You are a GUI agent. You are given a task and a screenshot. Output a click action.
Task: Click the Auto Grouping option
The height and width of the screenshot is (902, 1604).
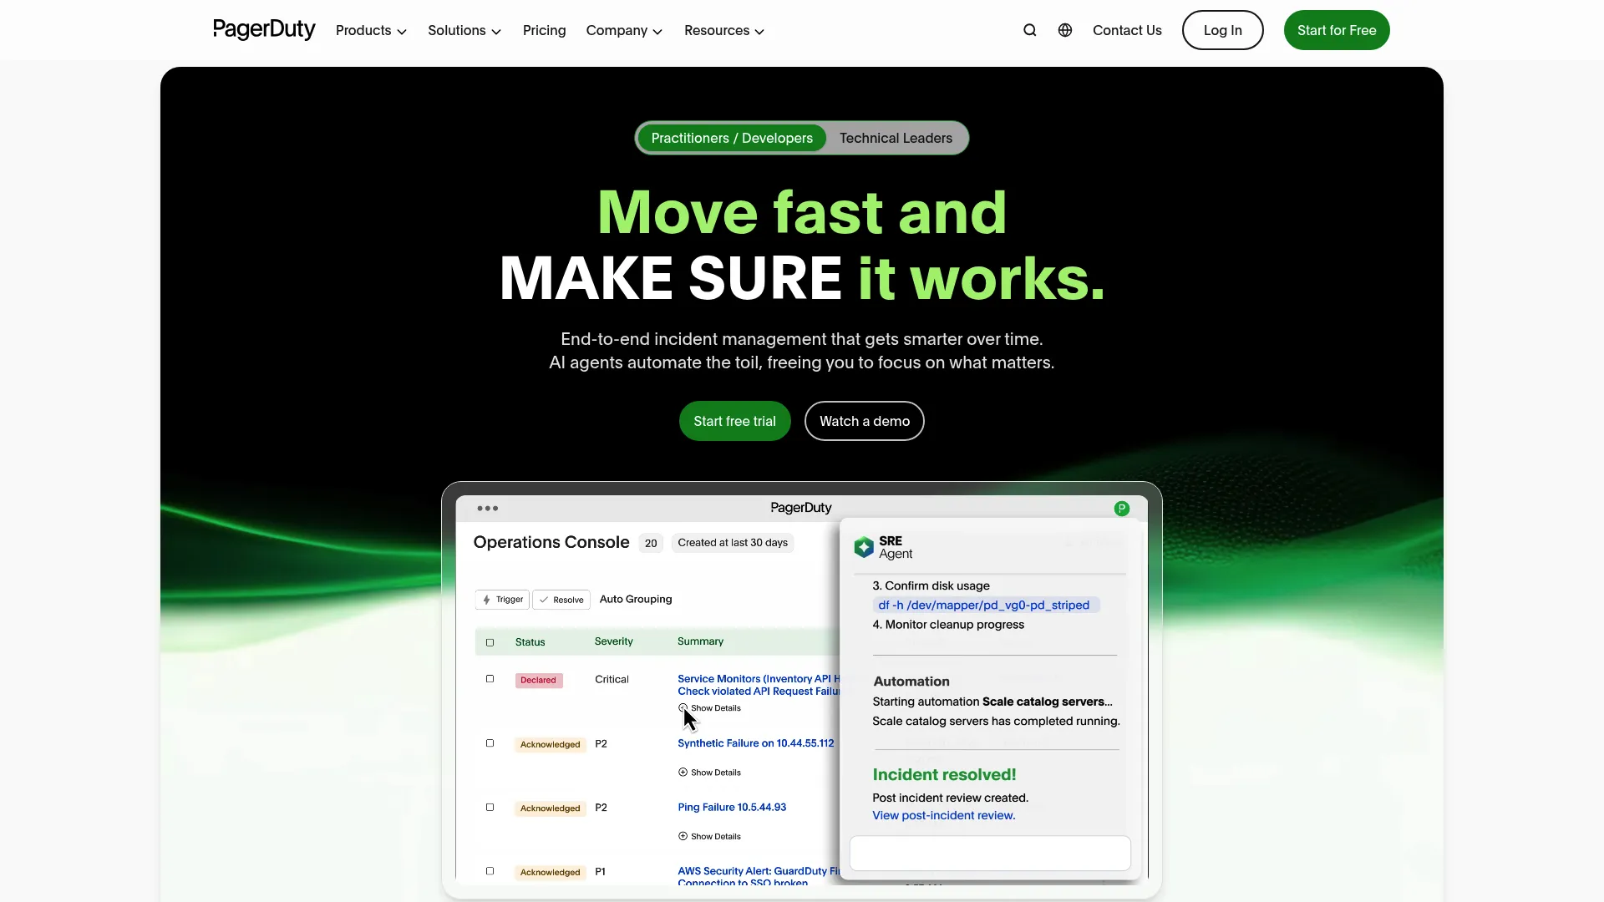[x=636, y=599]
